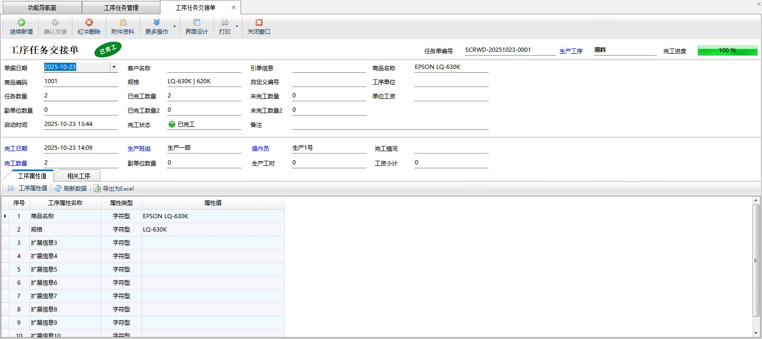Click the 打印 printer icon

point(224,22)
